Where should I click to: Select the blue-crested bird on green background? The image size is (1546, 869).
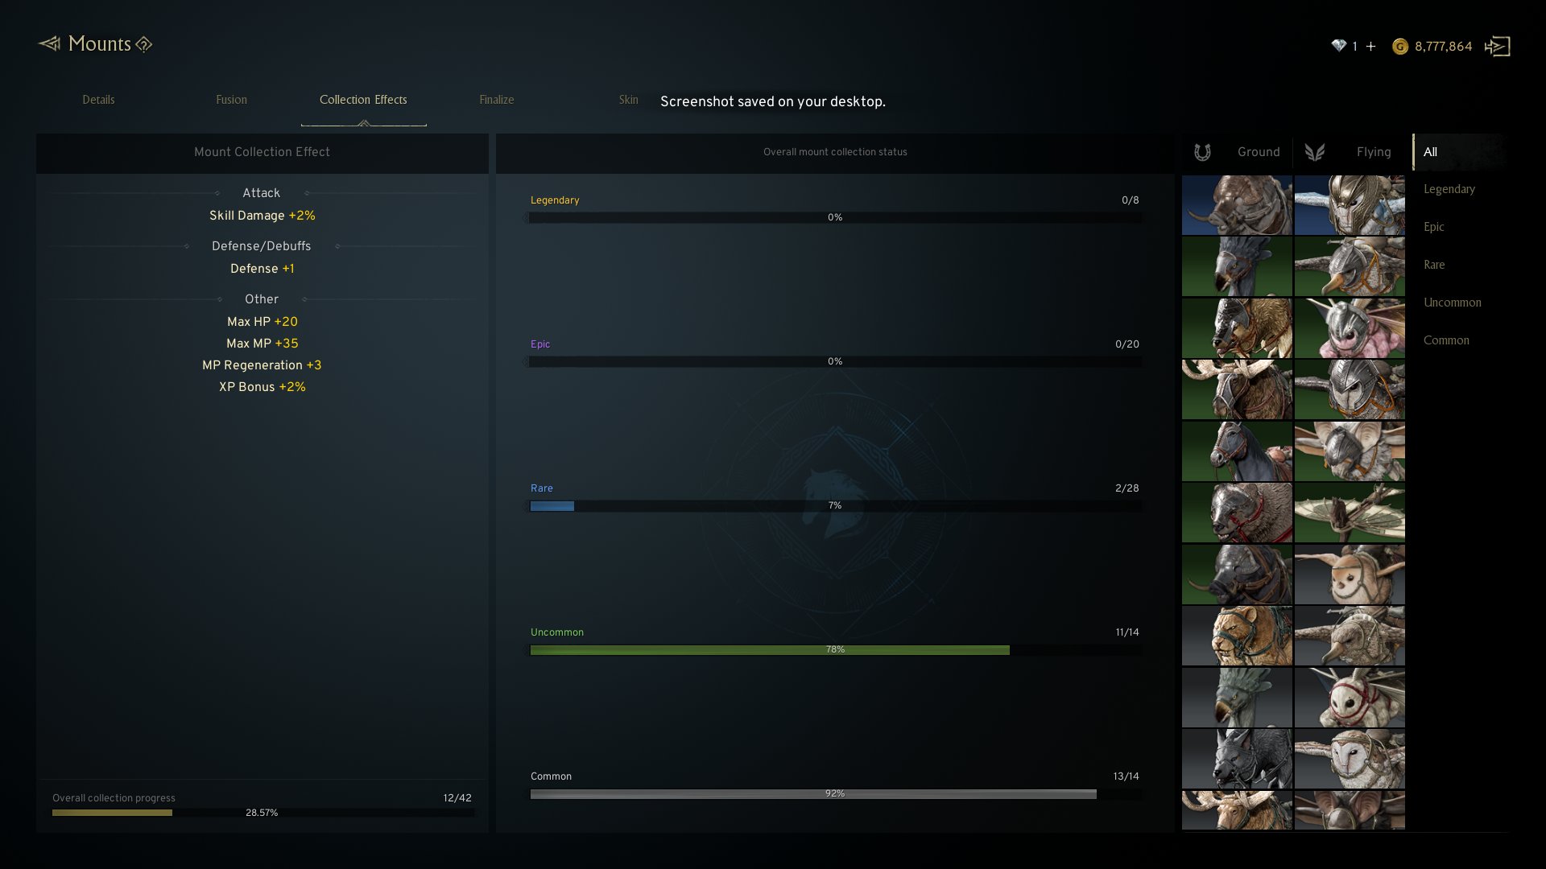click(1237, 266)
